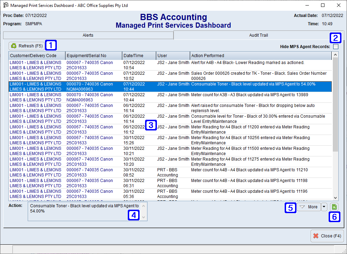The width and height of the screenshot is (347, 254).
Task: Click the scrollbar's down arrow
Action: [x=335, y=197]
